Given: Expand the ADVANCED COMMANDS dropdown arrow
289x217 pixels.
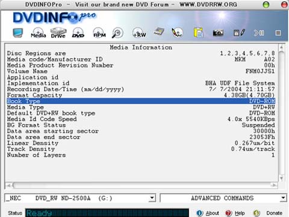Looking at the screenshot, I should tap(283, 198).
